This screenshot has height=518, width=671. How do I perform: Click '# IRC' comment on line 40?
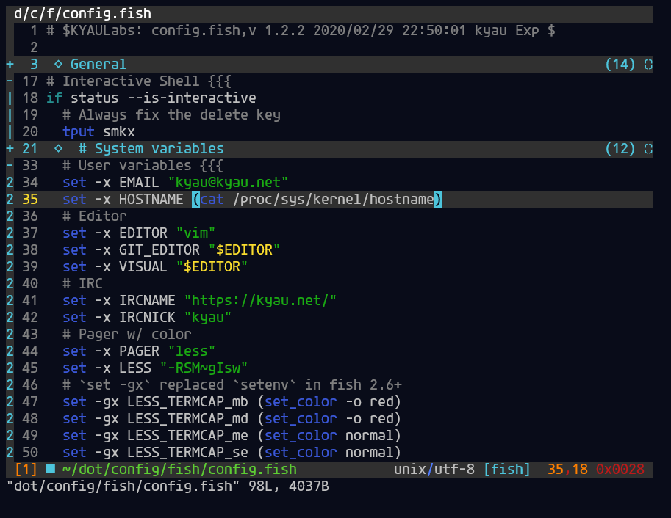[x=82, y=283]
